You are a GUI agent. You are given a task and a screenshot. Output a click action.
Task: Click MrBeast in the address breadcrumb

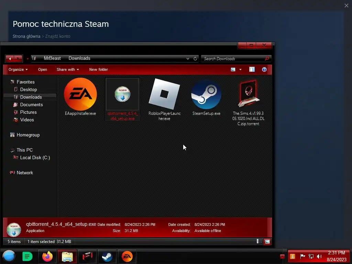(52, 58)
